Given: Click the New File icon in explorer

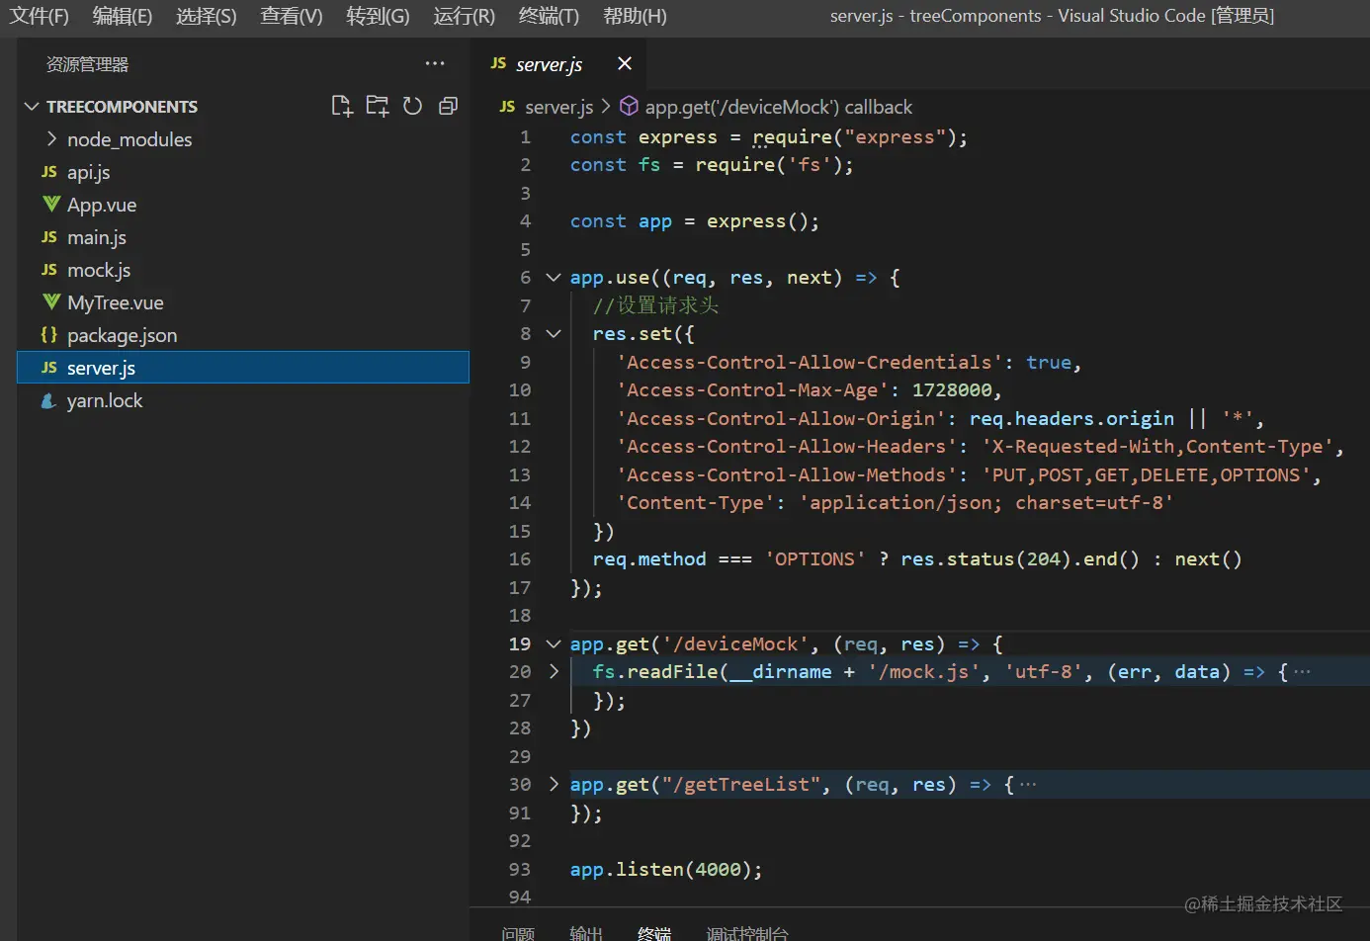Looking at the screenshot, I should pyautogui.click(x=341, y=106).
